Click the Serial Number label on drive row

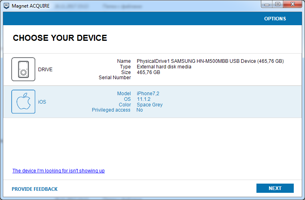point(115,78)
